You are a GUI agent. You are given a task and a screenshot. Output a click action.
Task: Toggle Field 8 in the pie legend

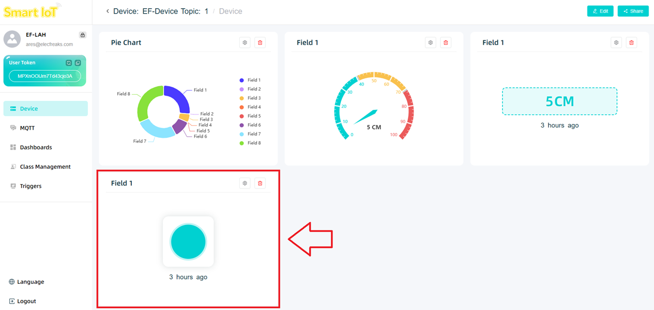[x=250, y=143]
